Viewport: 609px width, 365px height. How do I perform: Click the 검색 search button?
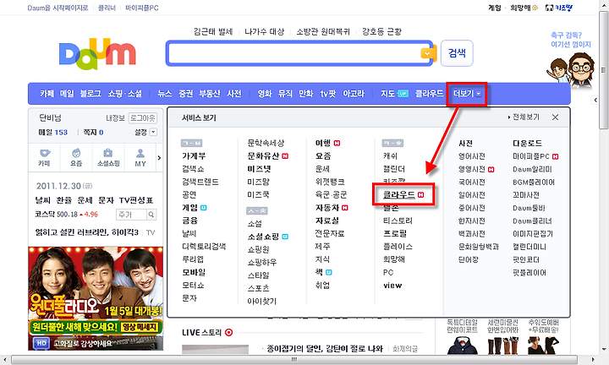[x=457, y=53]
